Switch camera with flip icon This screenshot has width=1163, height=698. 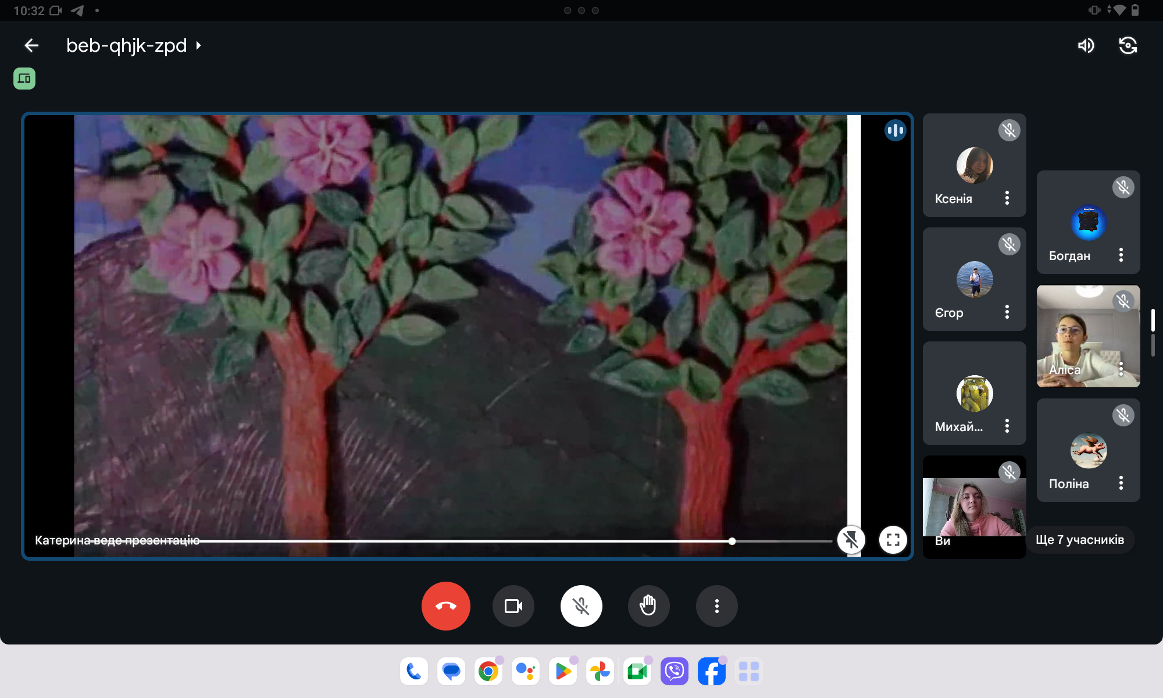coord(1128,45)
